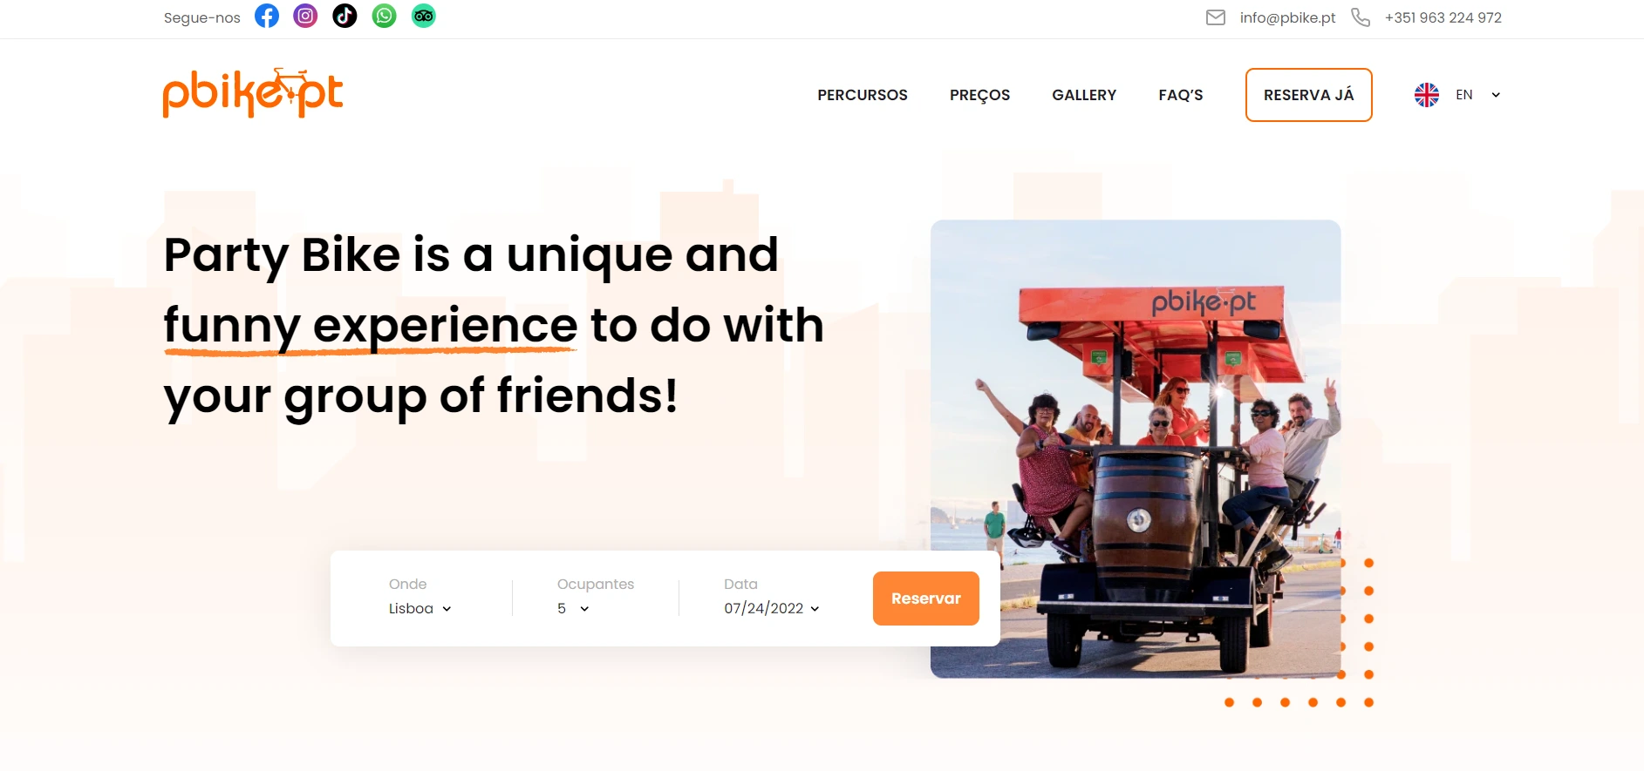The width and height of the screenshot is (1644, 771).
Task: Go to the PERCURSOS menu item
Action: (x=863, y=95)
